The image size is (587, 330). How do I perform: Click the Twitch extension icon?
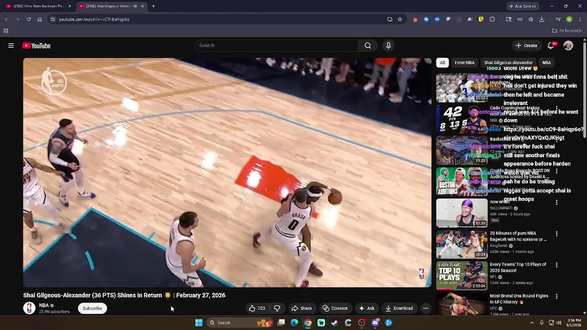pyautogui.click(x=448, y=19)
